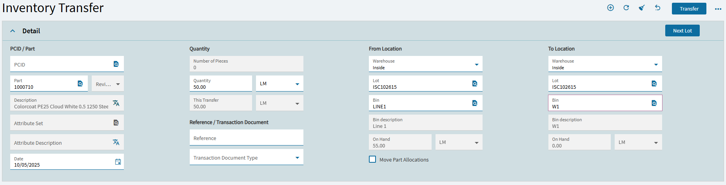Open the To Location Warehouse dropdown

click(x=605, y=64)
